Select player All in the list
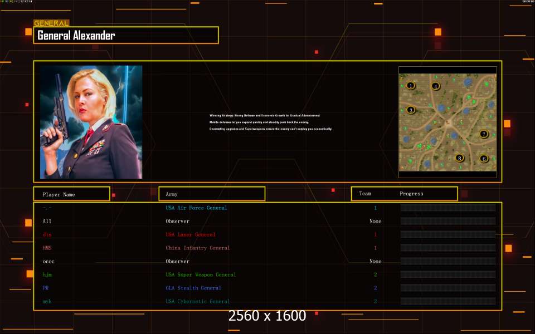Viewport: 535px width, 334px height. 47,221
